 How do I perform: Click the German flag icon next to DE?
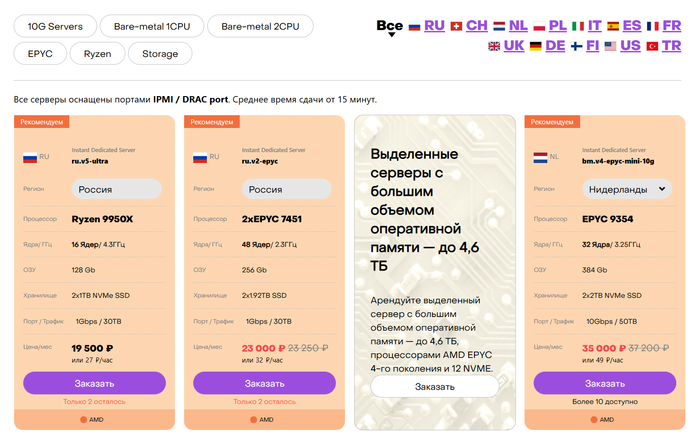tap(536, 46)
